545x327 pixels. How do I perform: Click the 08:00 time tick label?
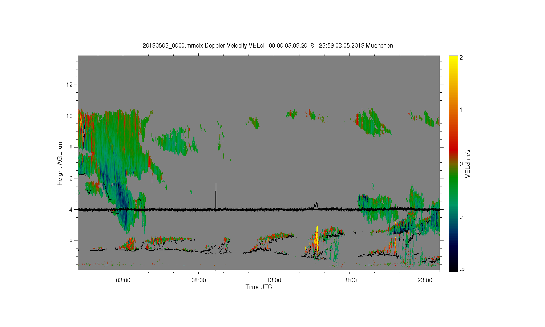(199, 280)
